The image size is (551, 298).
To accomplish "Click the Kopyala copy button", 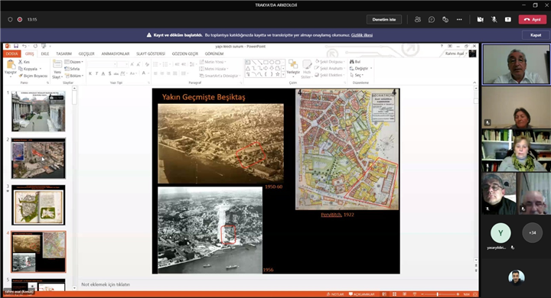I will pyautogui.click(x=30, y=69).
